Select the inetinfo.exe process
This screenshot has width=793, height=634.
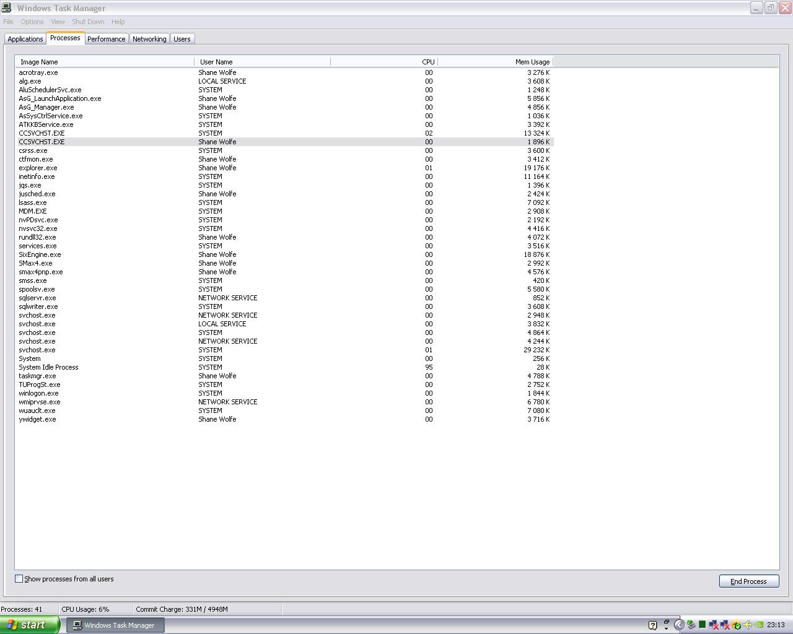pos(284,176)
